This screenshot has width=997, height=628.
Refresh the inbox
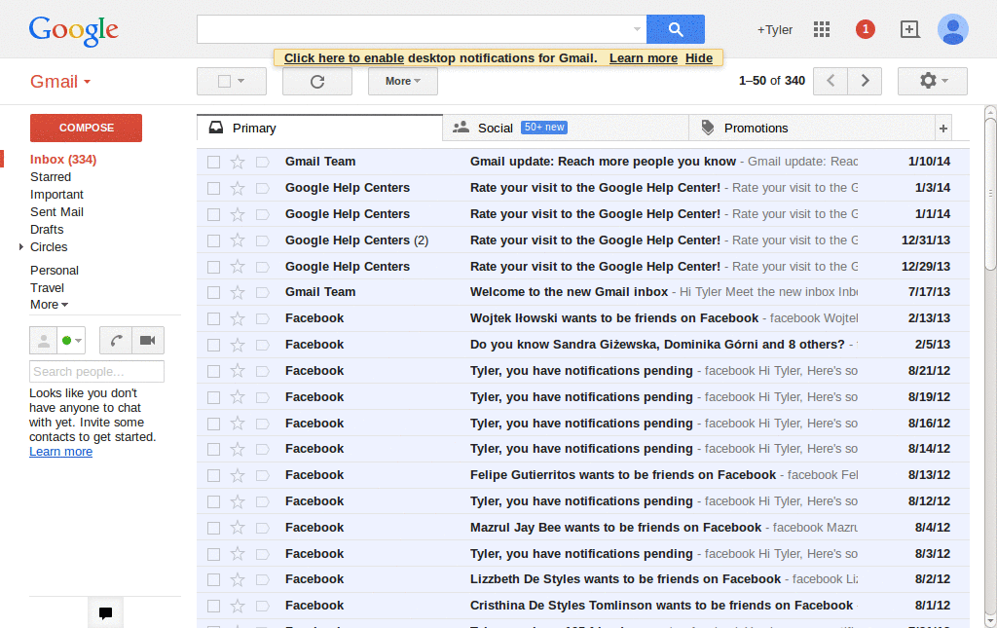click(317, 82)
